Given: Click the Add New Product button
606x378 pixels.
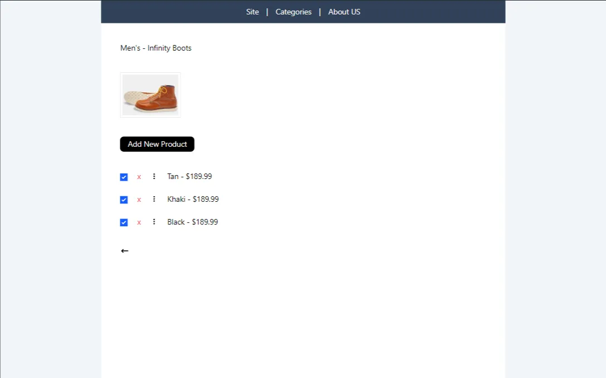Looking at the screenshot, I should coord(157,144).
